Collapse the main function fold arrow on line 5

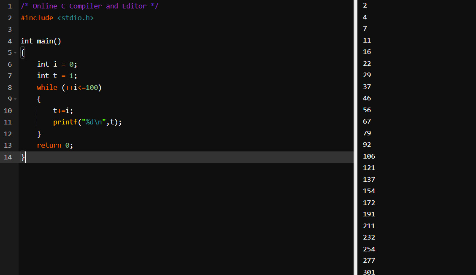coord(15,53)
